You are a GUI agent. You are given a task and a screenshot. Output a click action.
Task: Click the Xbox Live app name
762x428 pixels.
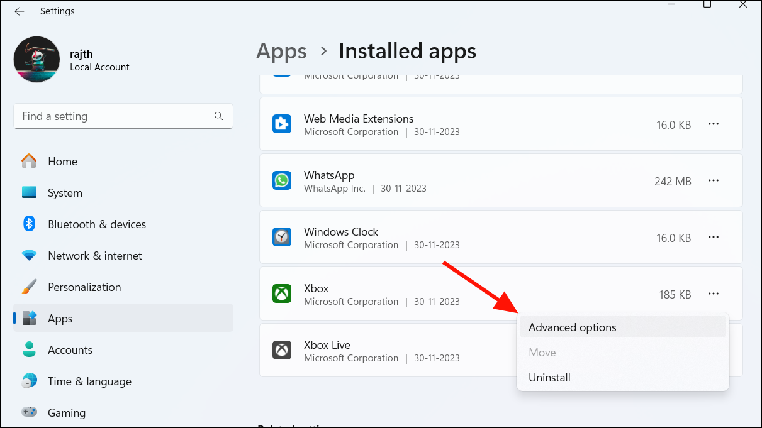tap(327, 345)
